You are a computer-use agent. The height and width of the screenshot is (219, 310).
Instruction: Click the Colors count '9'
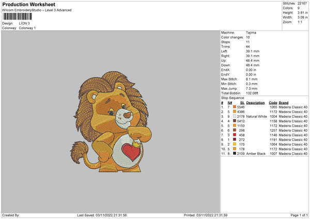coord(299,8)
